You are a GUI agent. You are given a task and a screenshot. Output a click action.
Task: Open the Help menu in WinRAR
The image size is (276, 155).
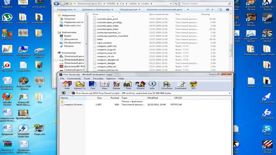[x=121, y=78]
